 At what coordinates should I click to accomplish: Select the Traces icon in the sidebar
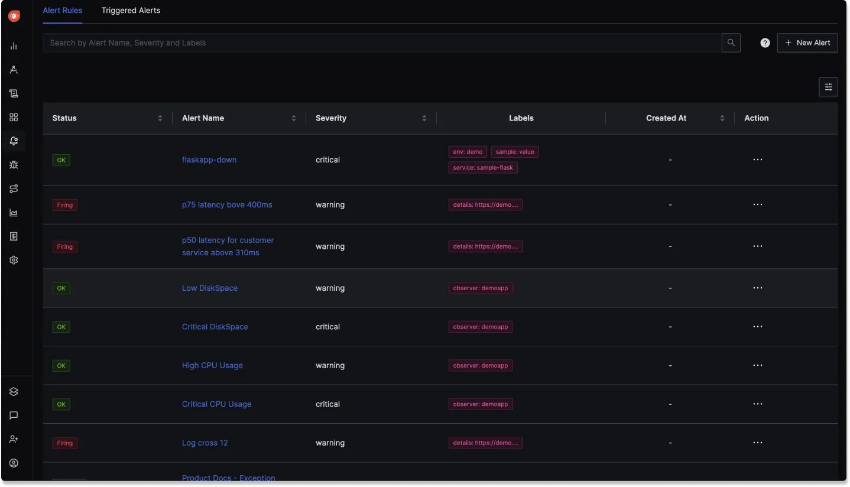click(14, 69)
